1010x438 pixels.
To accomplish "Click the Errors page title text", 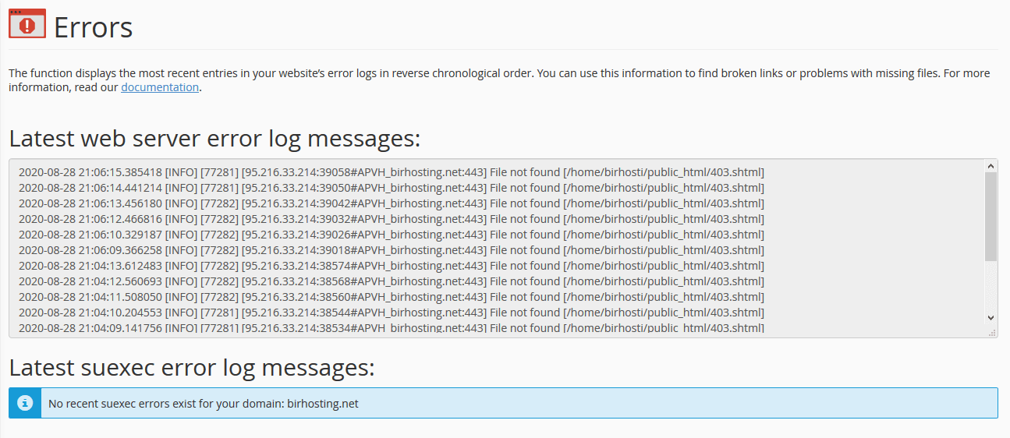I will [x=93, y=27].
